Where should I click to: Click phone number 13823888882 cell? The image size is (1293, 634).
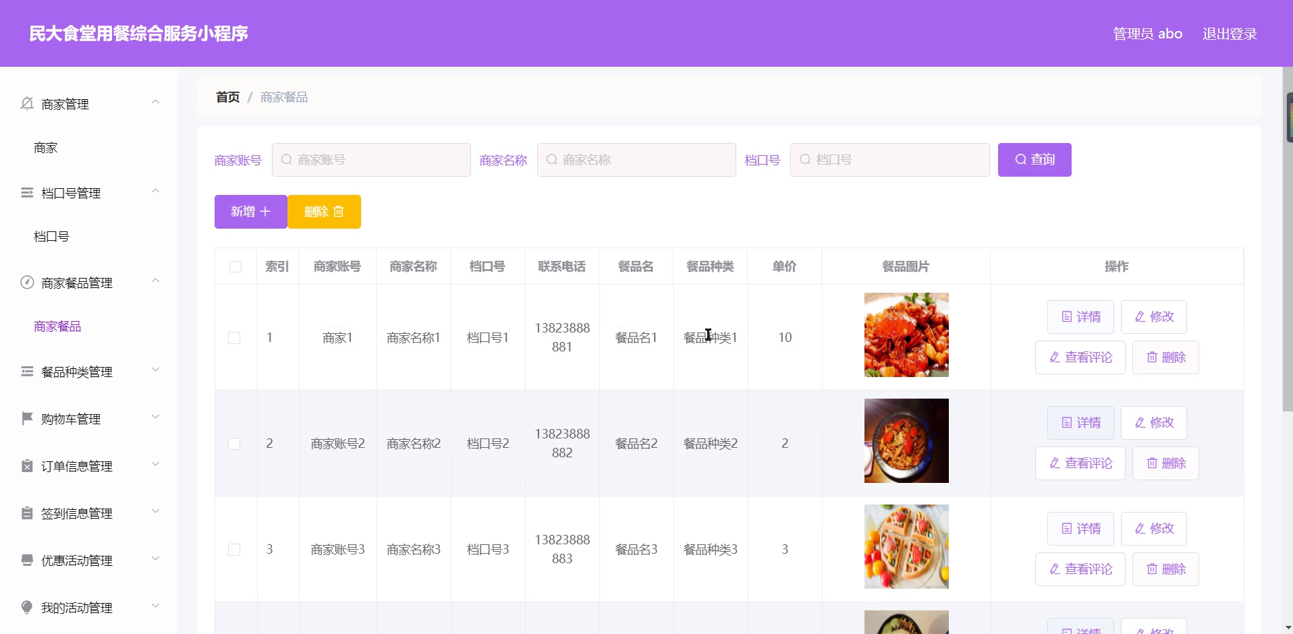click(x=562, y=443)
